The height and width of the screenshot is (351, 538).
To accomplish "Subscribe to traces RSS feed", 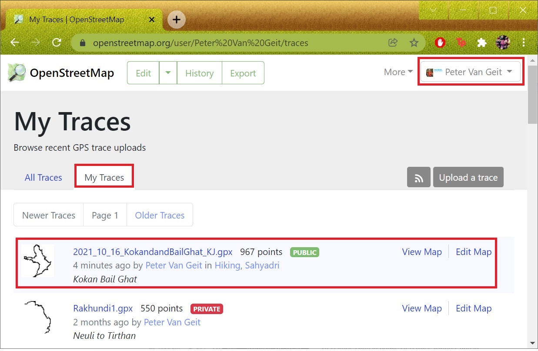I will [419, 177].
